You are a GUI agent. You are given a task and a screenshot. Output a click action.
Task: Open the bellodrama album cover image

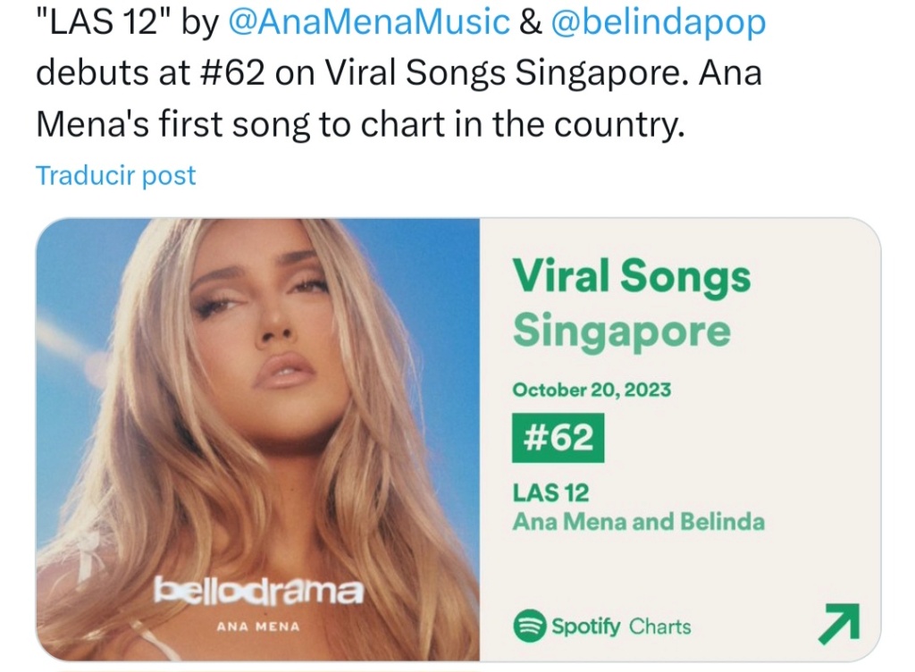257,440
